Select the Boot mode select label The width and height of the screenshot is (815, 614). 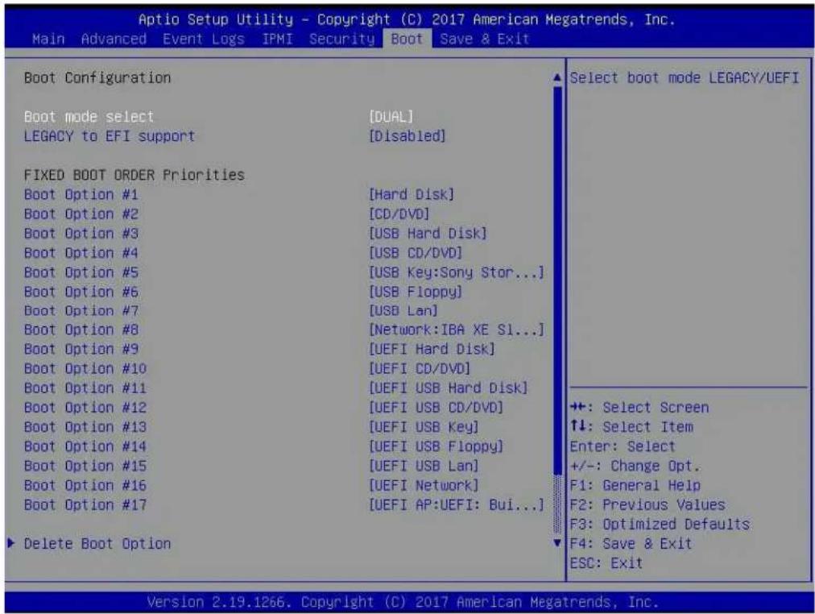(89, 117)
